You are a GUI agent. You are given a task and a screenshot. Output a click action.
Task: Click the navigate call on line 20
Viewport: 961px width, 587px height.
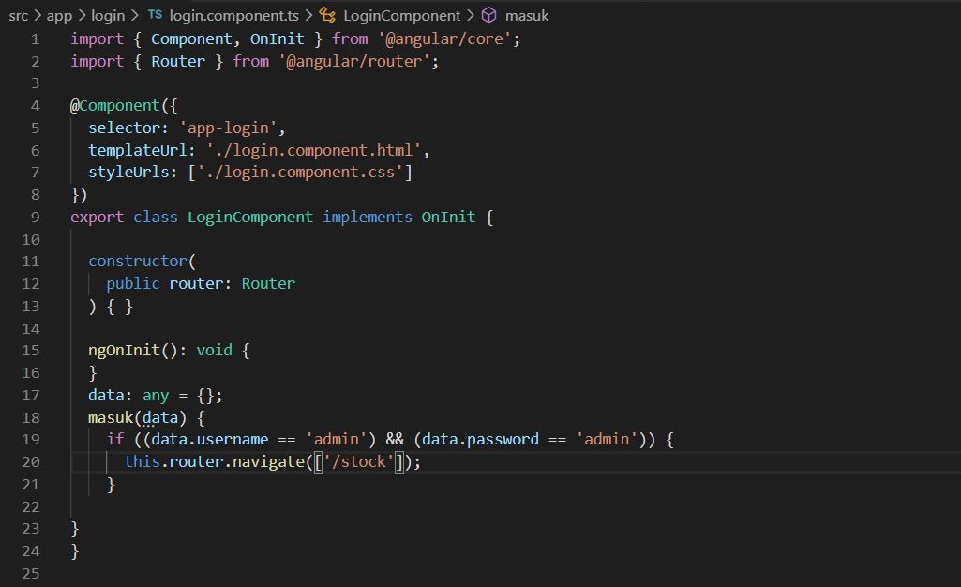coord(268,462)
